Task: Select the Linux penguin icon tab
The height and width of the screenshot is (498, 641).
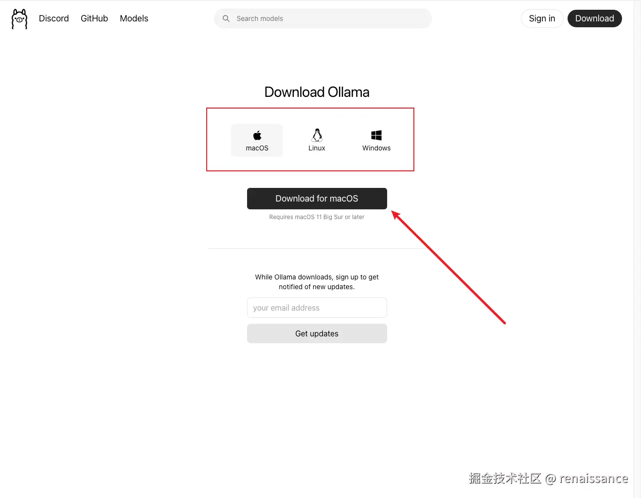Action: pyautogui.click(x=317, y=140)
